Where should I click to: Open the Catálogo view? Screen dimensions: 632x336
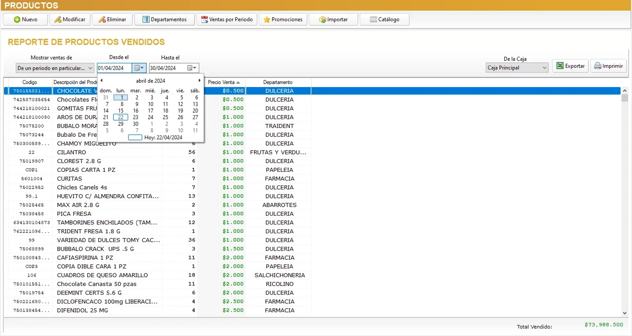coord(384,20)
